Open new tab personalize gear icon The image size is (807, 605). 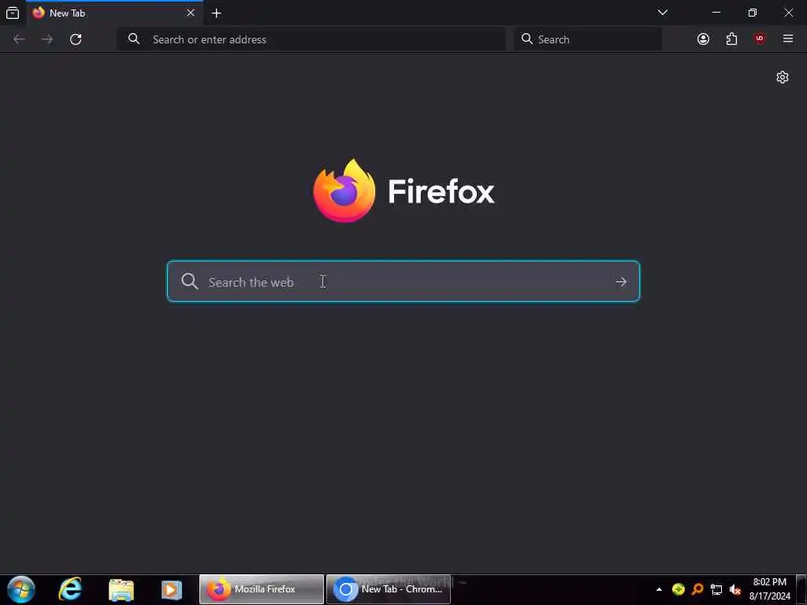[x=783, y=77]
